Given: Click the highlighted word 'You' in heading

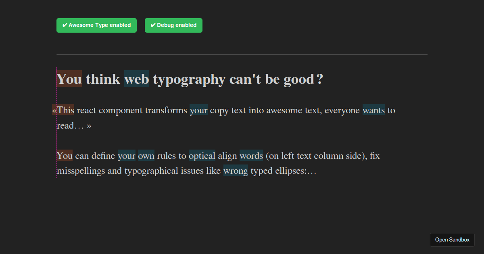Looking at the screenshot, I should [69, 79].
